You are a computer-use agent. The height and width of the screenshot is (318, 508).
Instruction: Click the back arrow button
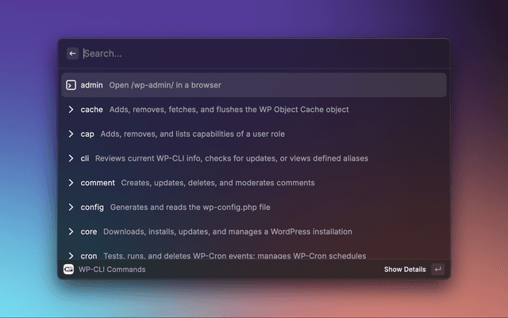coord(72,53)
